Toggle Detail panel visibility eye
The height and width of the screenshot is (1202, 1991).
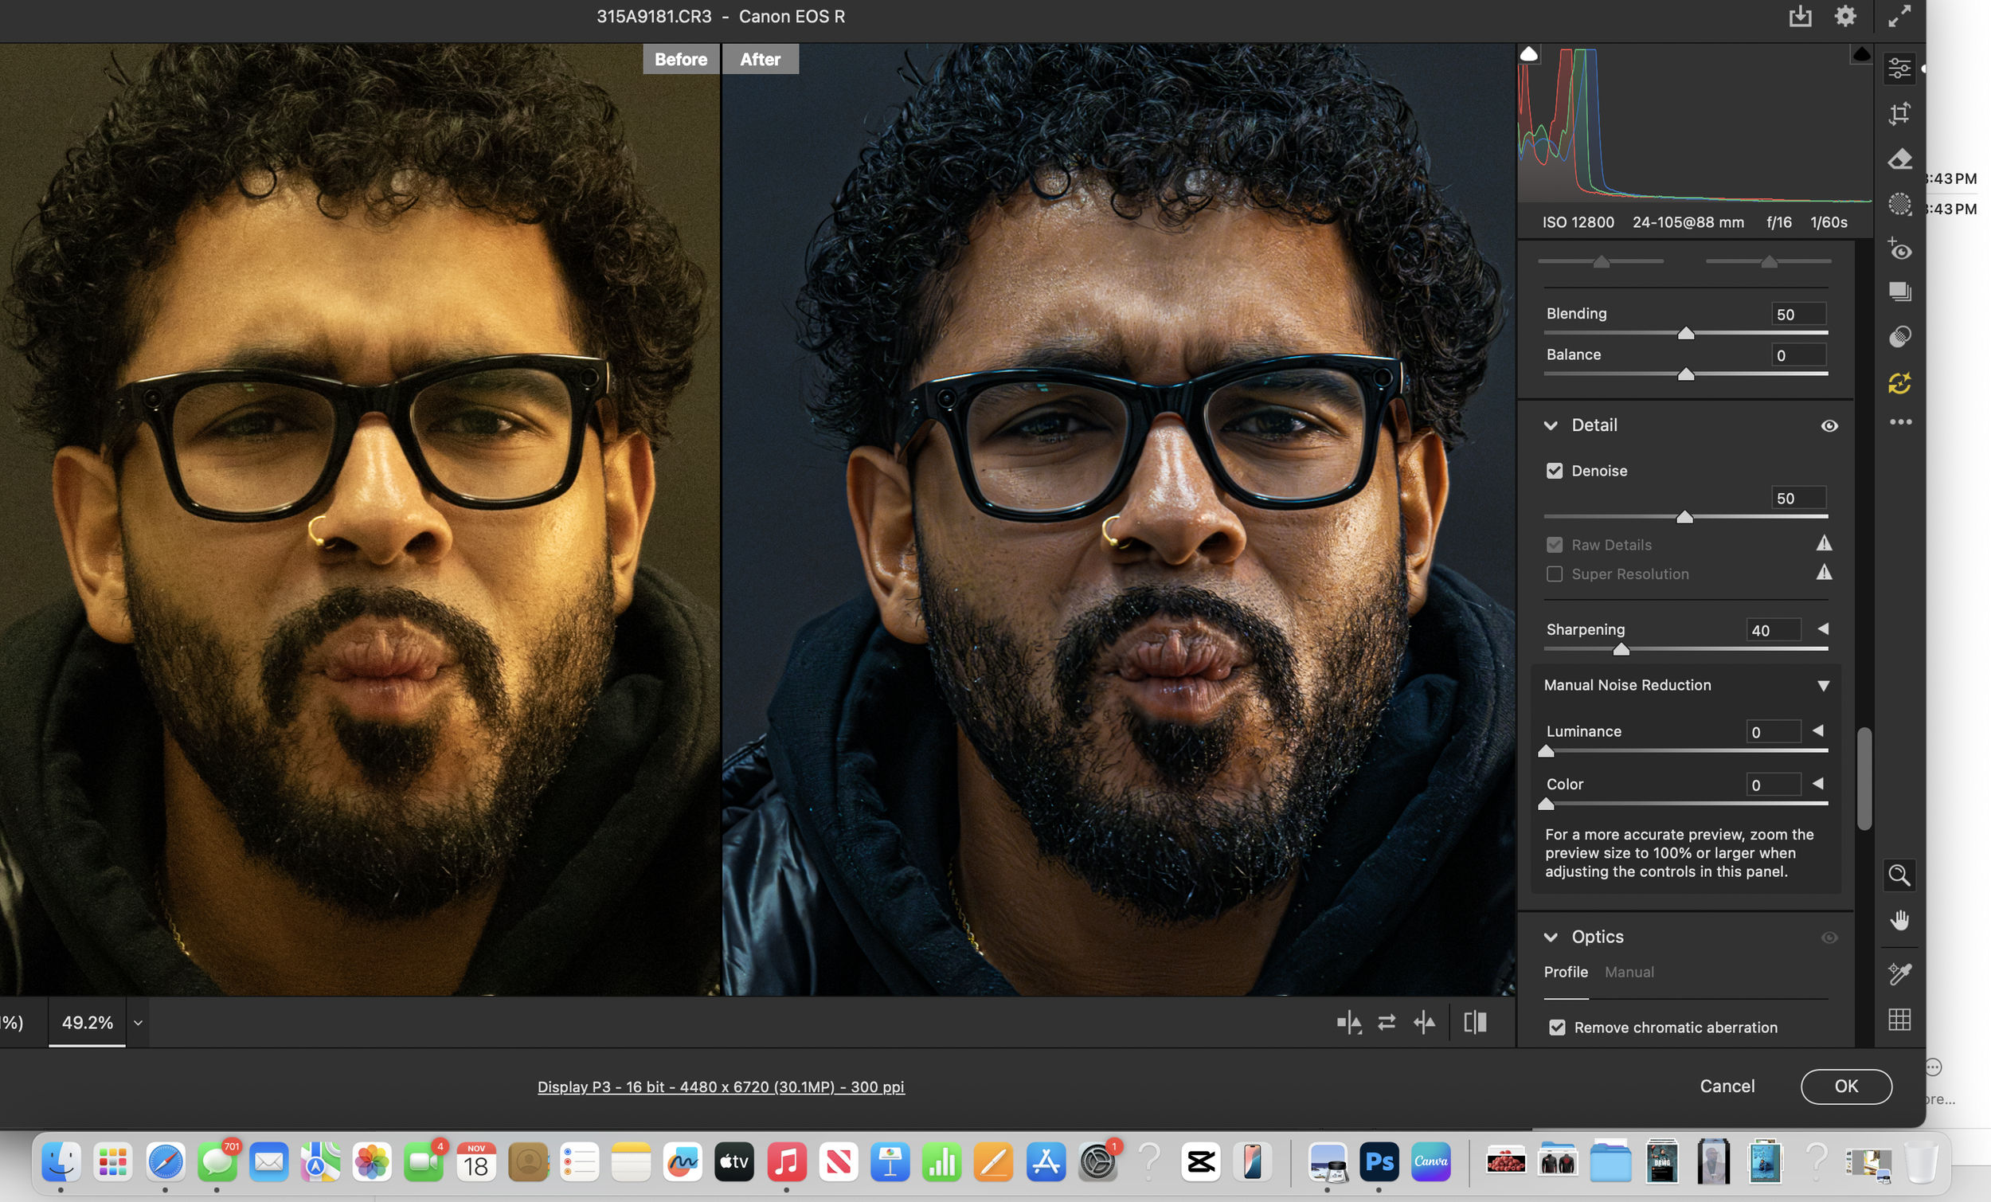click(1829, 426)
